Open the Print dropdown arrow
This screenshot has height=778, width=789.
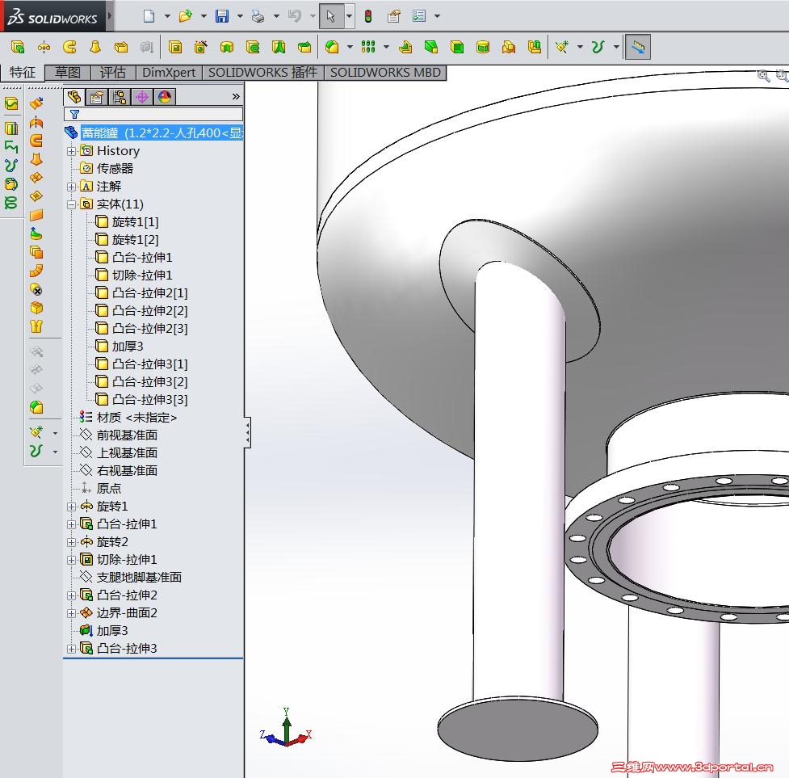click(276, 16)
